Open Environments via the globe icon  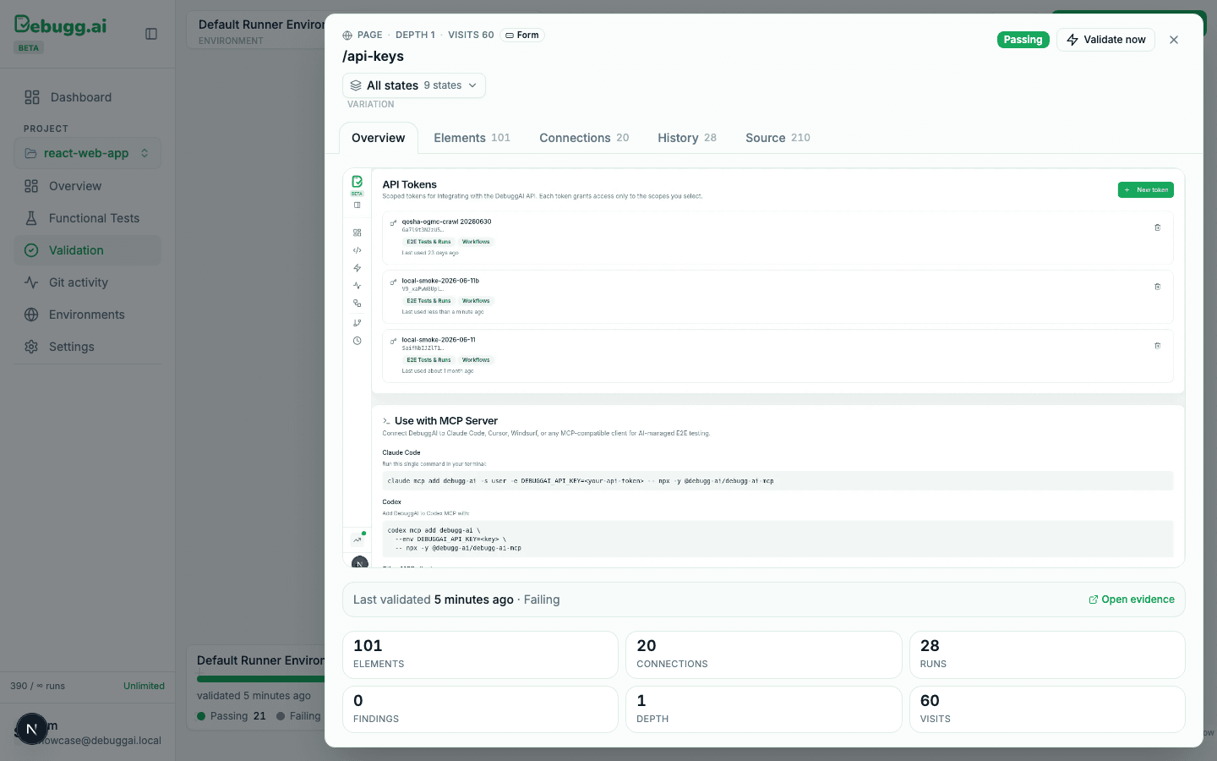[31, 315]
